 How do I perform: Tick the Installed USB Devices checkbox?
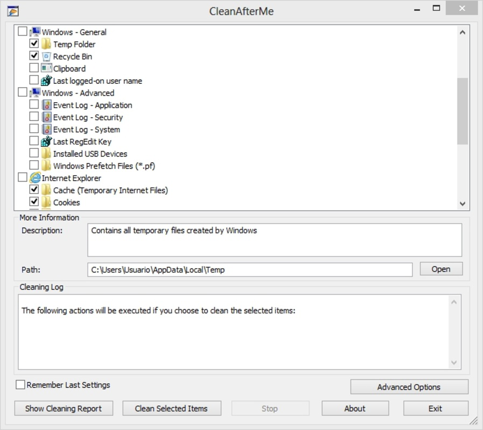tap(34, 153)
